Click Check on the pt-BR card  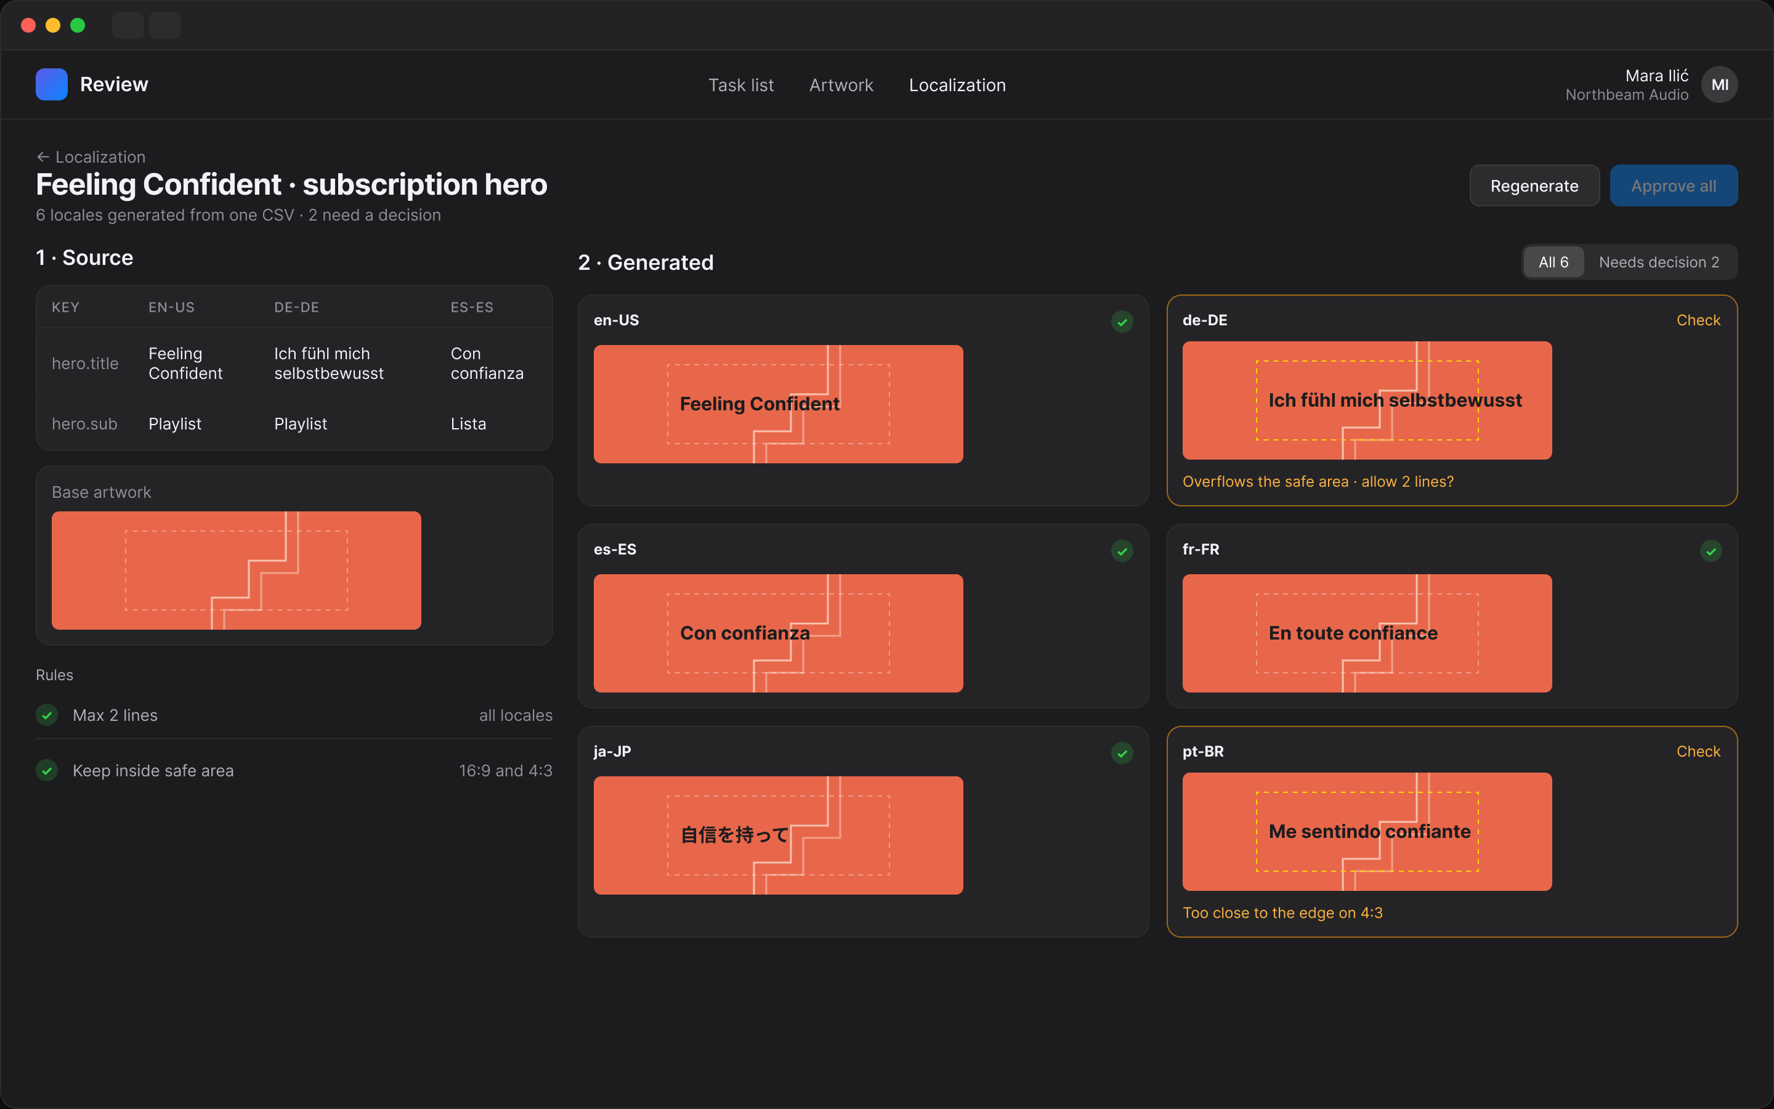click(x=1698, y=751)
